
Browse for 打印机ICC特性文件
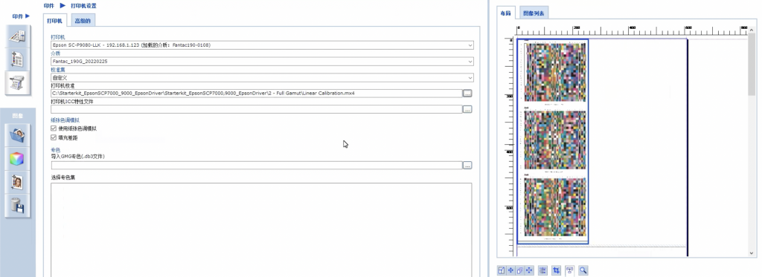(467, 110)
